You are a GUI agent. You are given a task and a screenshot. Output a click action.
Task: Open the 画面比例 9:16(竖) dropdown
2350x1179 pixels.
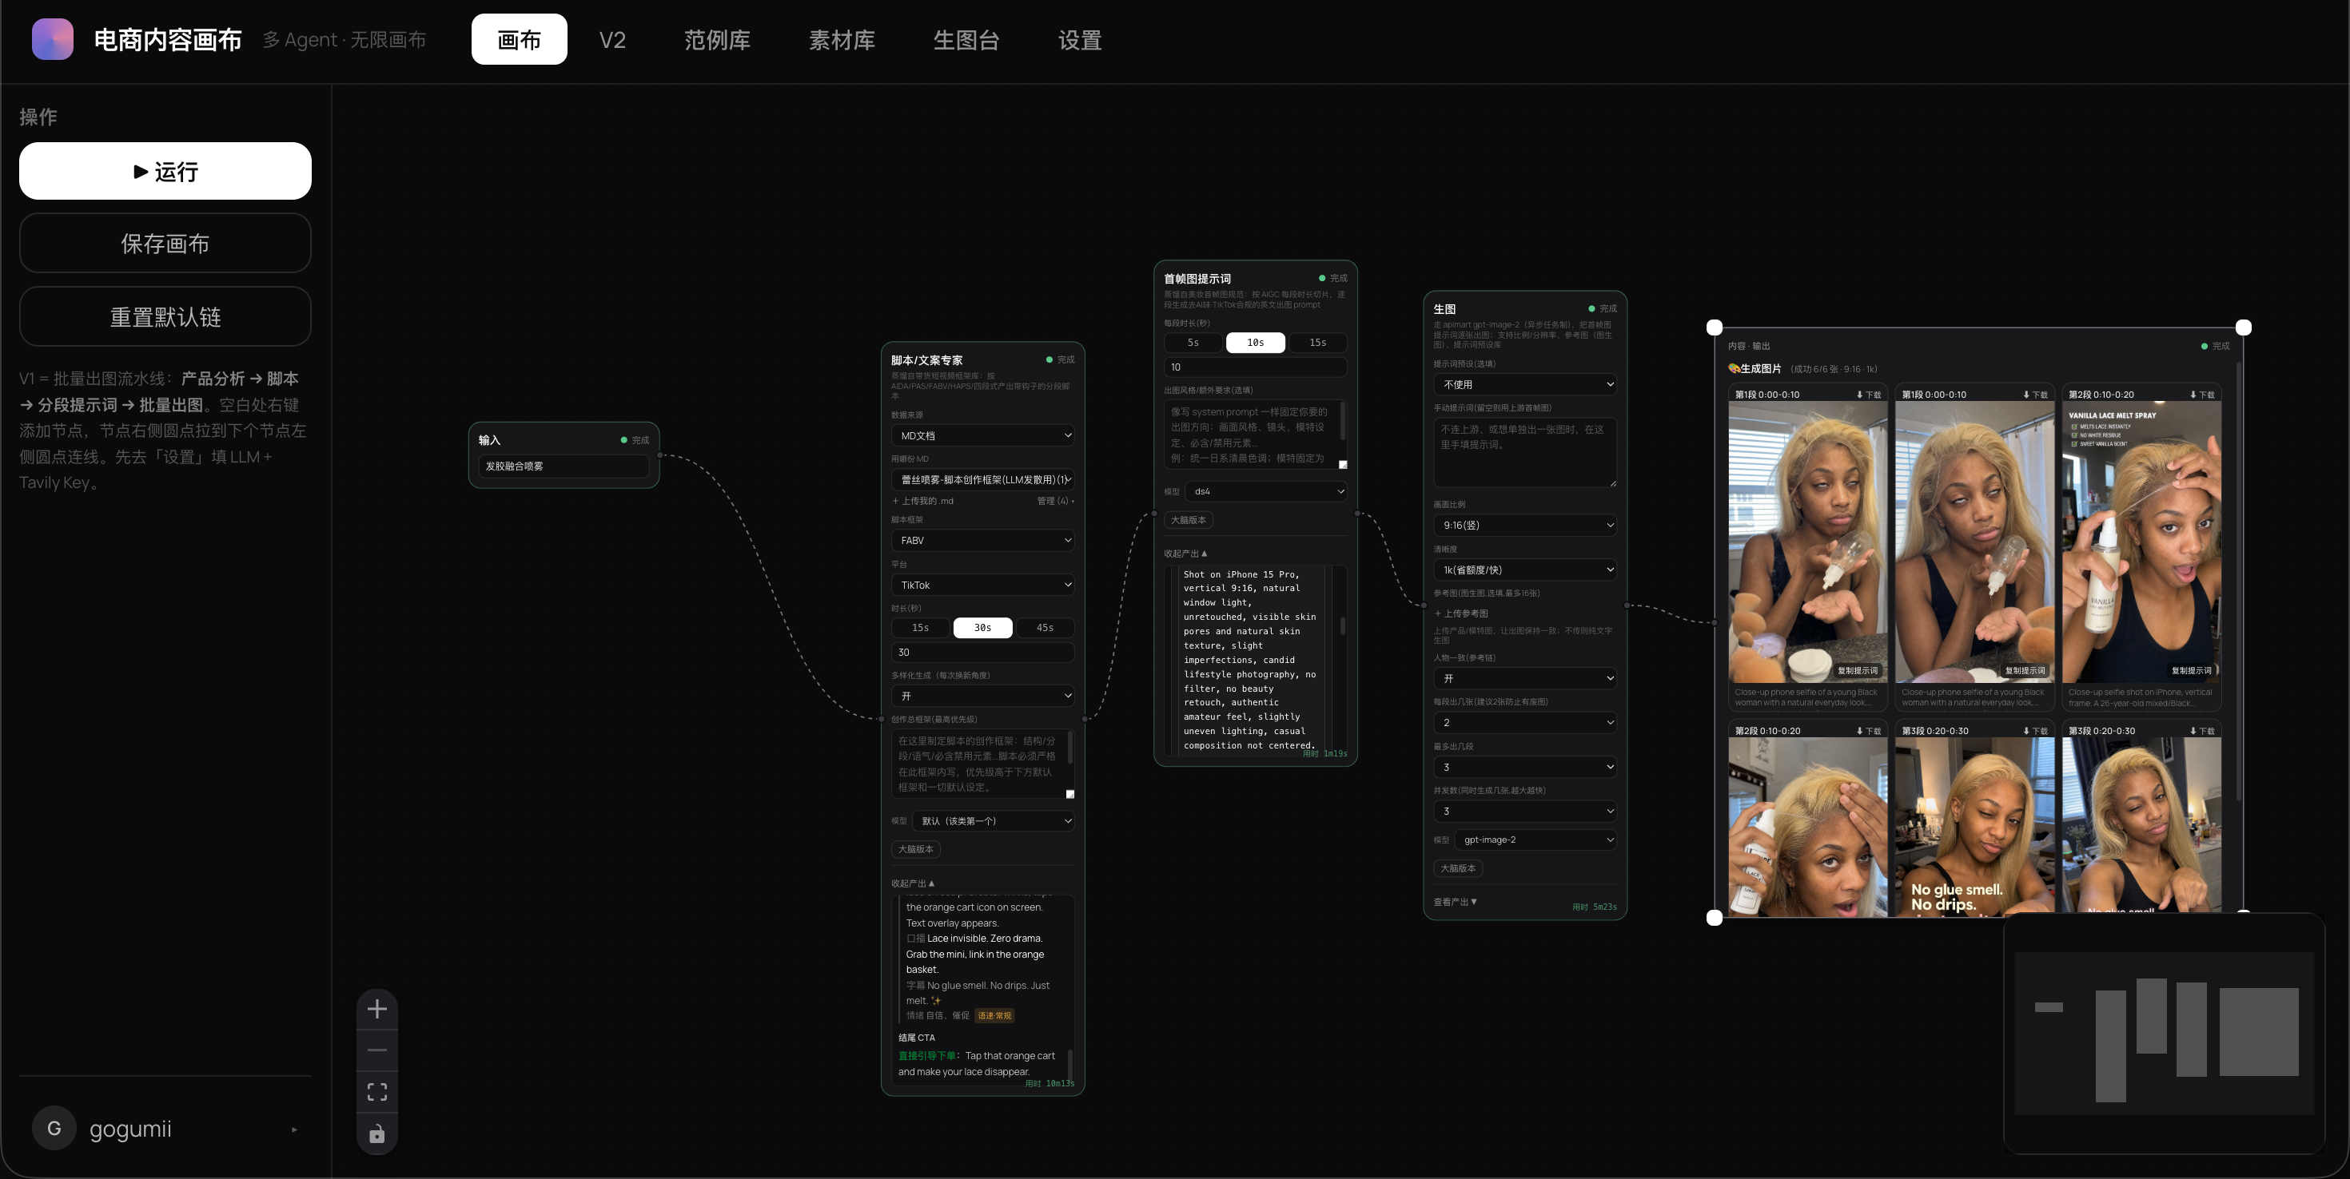1525,524
